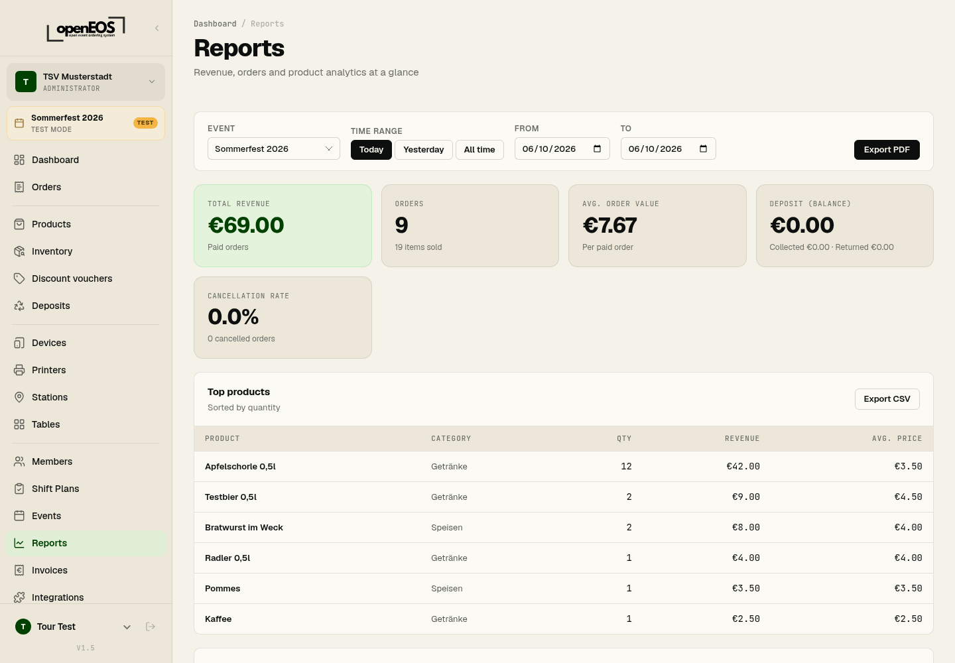Select the Yesterday time range
Viewport: 955px width, 663px height.
(x=424, y=150)
